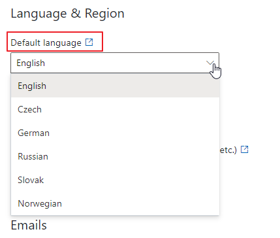
Task: Choose Slovak from the dropdown options
Action: (115, 180)
